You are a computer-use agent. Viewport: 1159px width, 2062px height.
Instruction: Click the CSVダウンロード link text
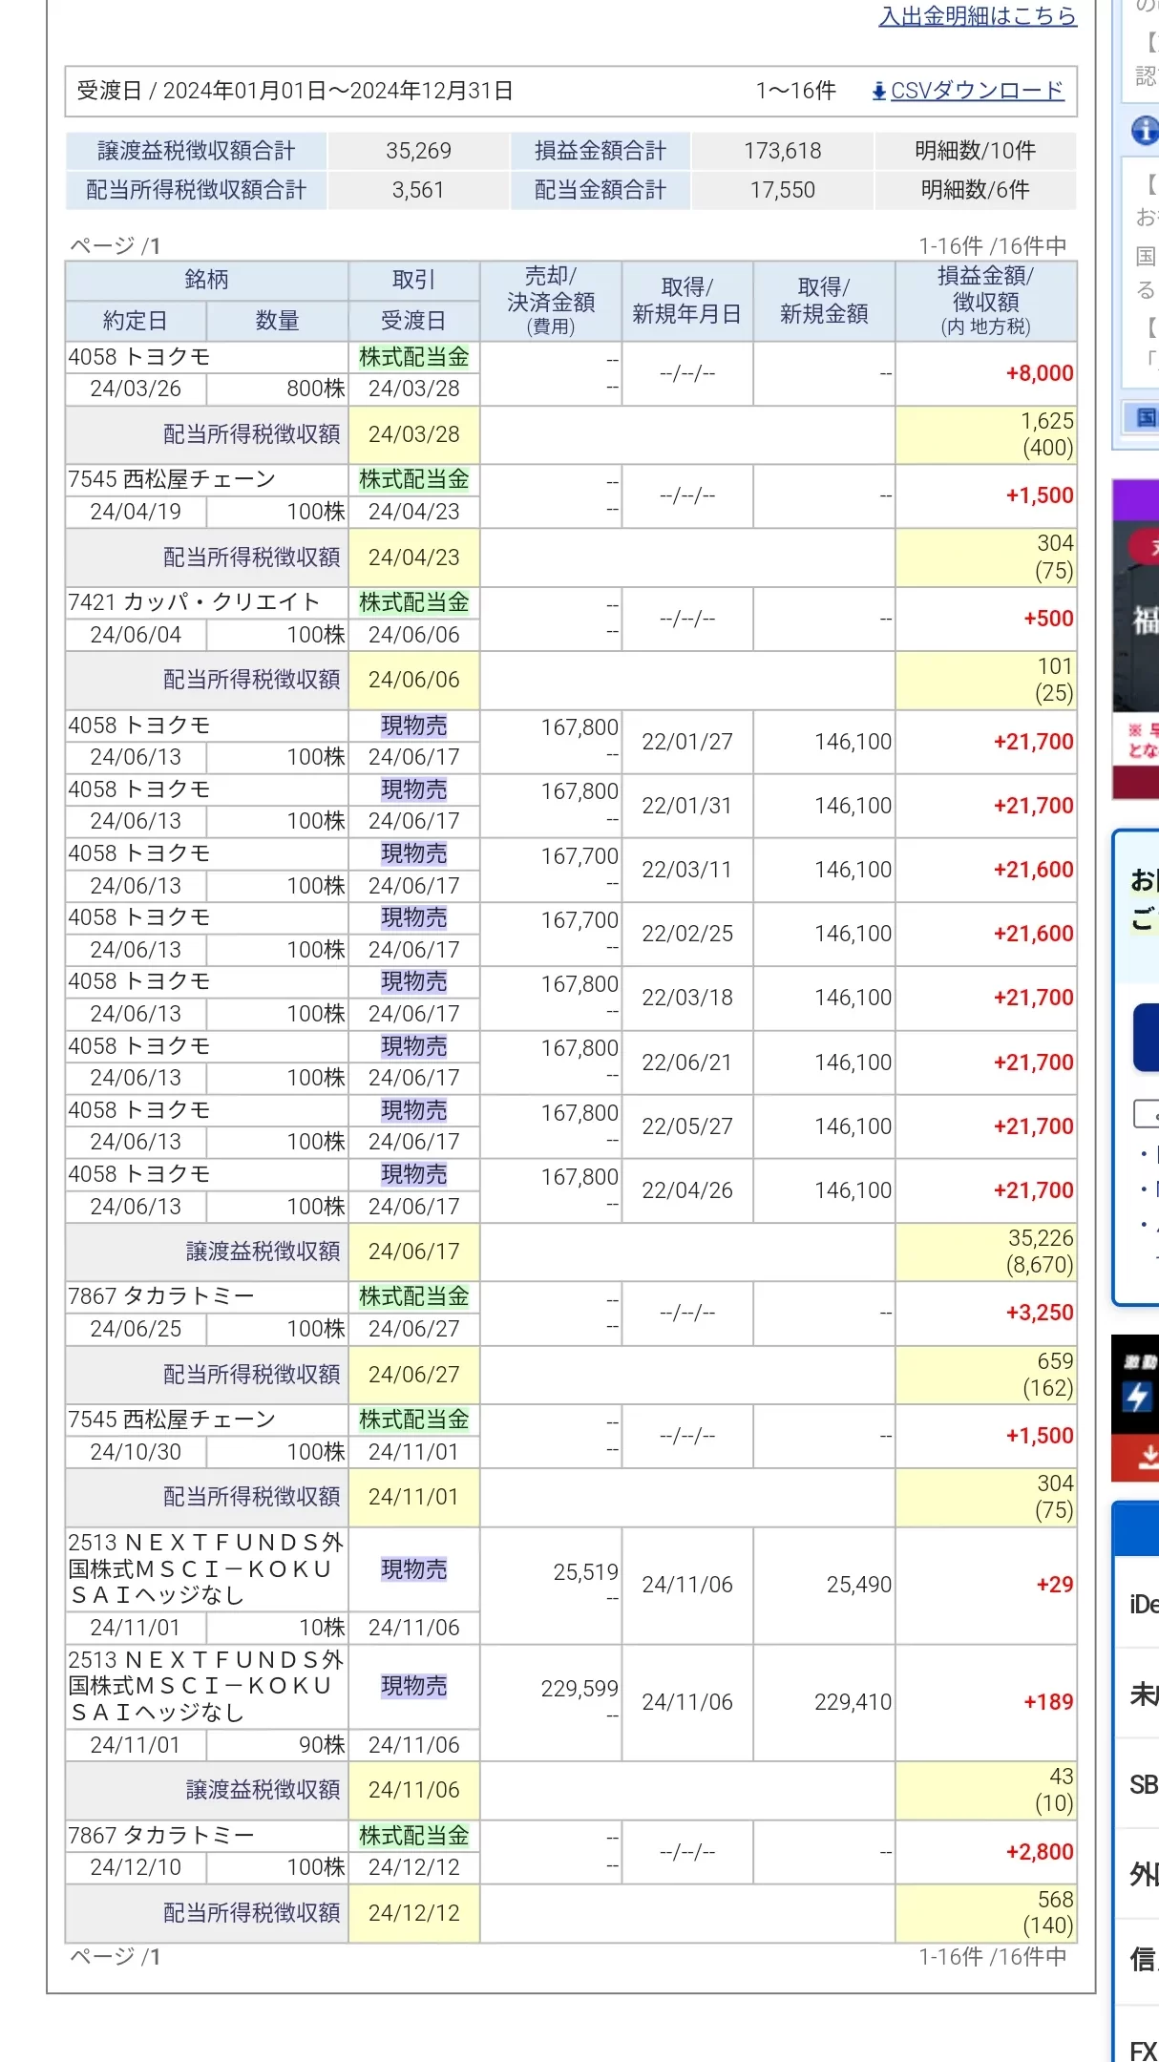977,92
